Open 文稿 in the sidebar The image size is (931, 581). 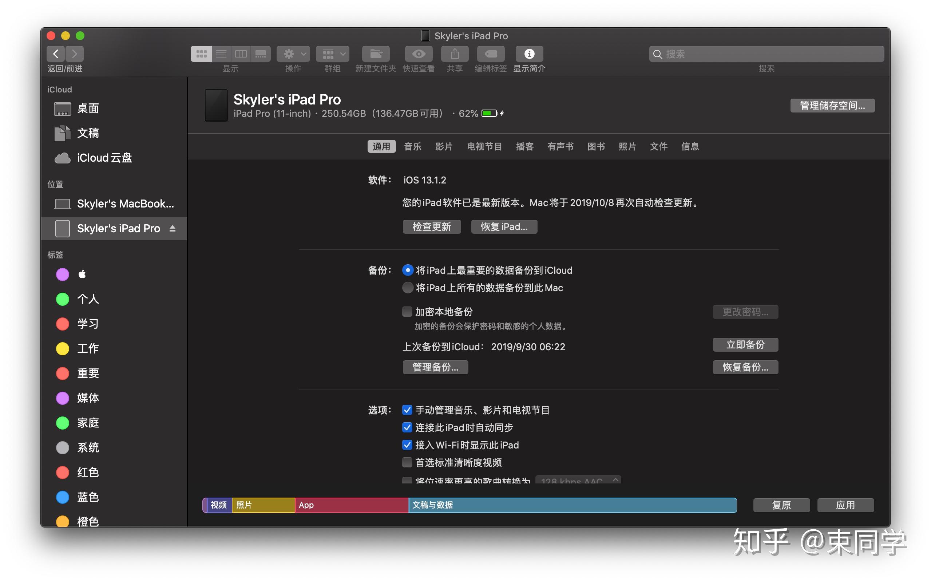coord(114,133)
